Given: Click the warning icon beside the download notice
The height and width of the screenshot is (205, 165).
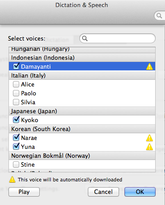Looking at the screenshot, I should 12,180.
